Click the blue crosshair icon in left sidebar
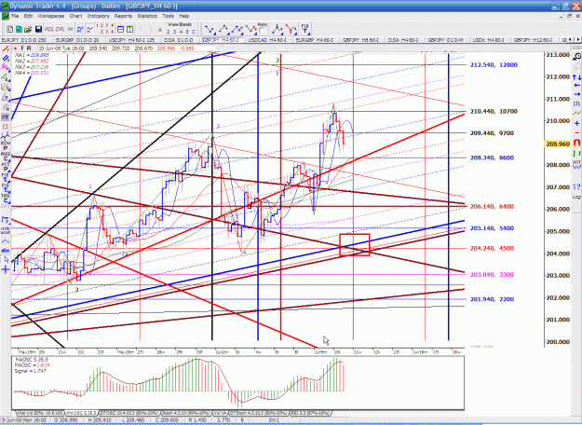This screenshot has width=582, height=425. [6, 269]
